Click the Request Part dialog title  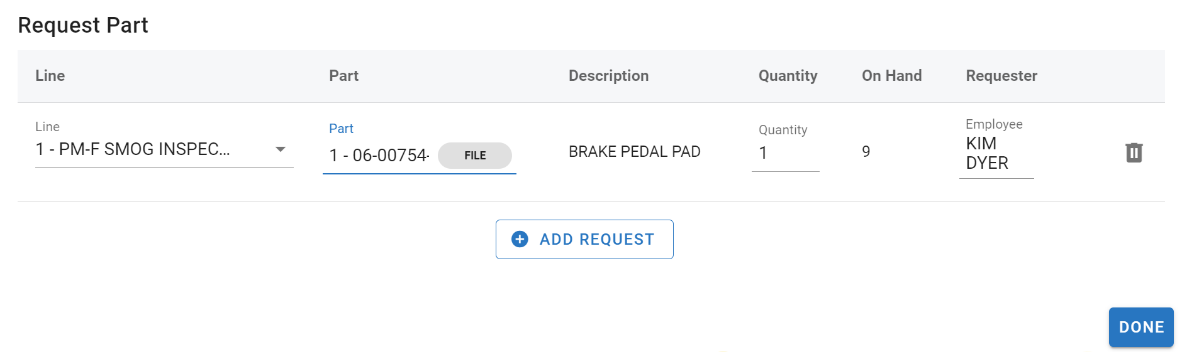pos(83,25)
